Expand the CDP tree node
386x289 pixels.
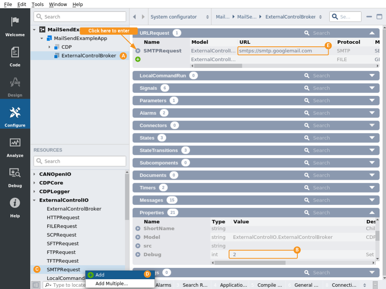coord(49,47)
